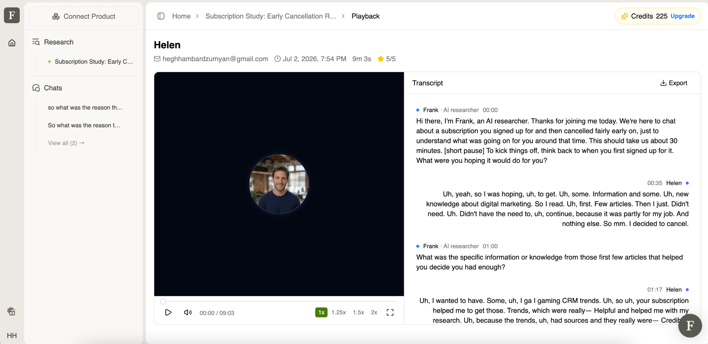Jump to Frank's 00:00 transcript timestamp
This screenshot has width=708, height=344.
[x=490, y=110]
